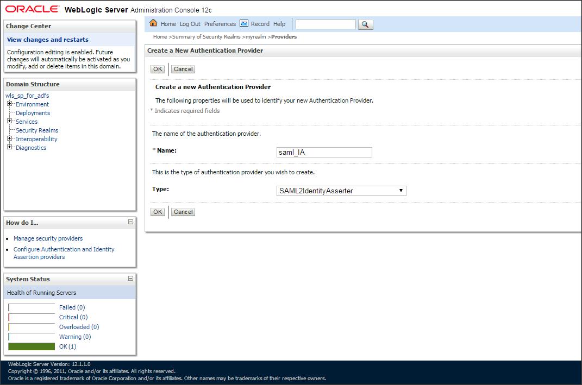Collapse the System Status panel

(130, 278)
